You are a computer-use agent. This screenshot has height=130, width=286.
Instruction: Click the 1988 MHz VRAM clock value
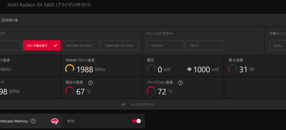91,70
